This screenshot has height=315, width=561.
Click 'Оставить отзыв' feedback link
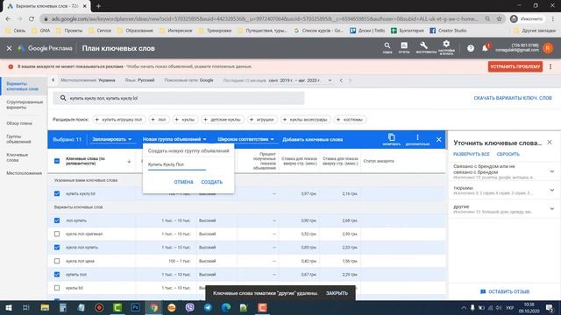(x=505, y=291)
